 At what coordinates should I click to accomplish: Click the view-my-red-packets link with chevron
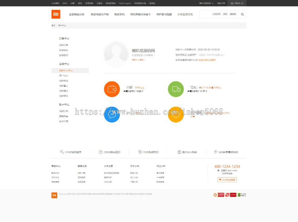(197, 91)
